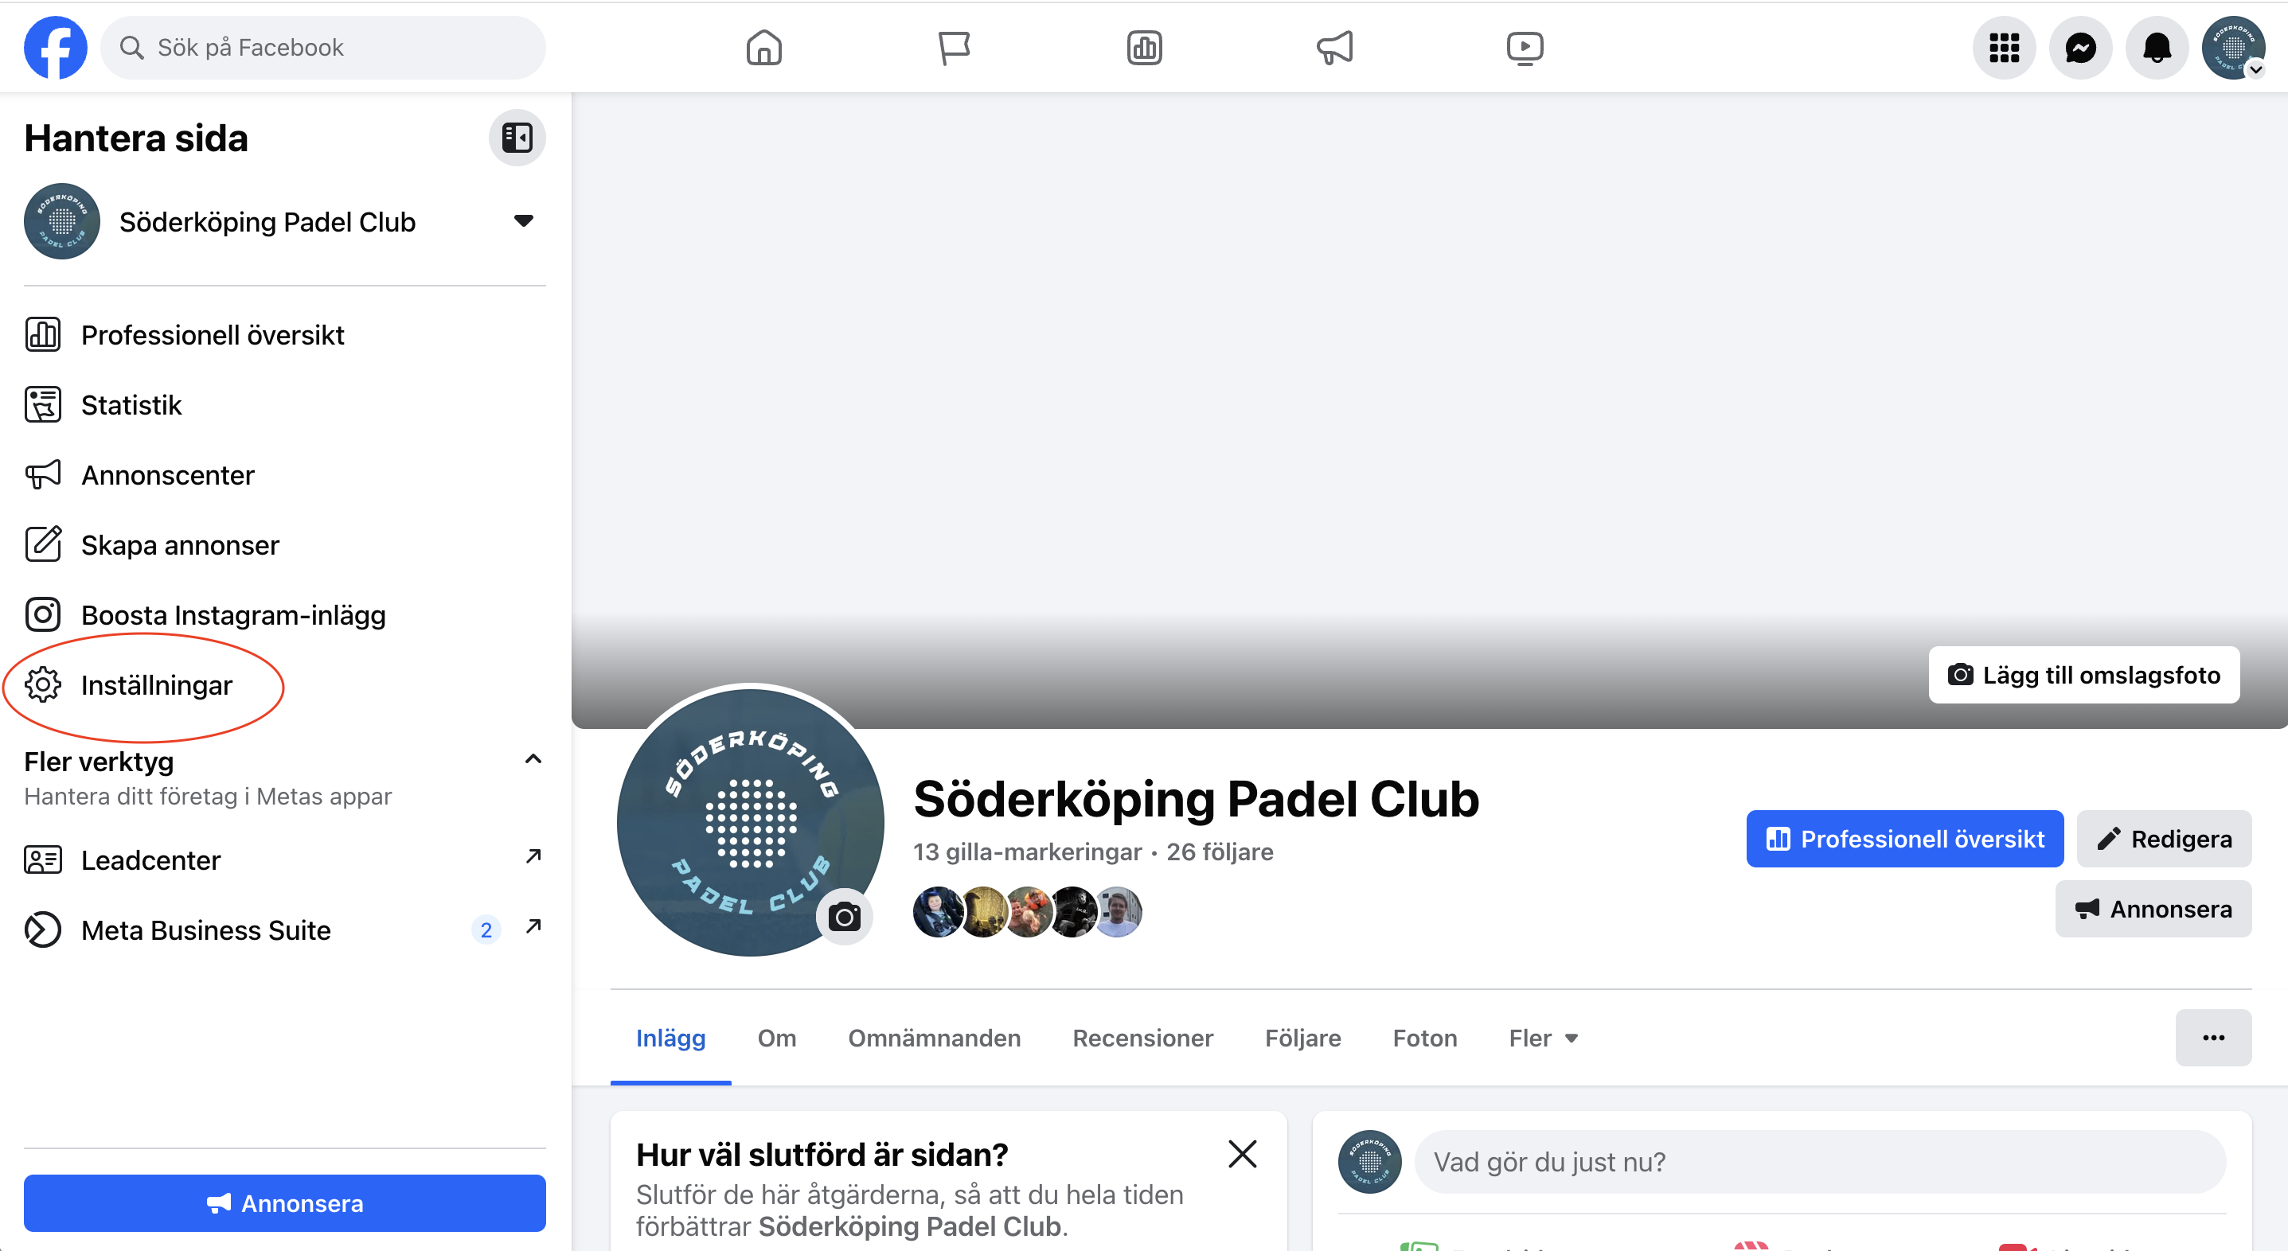Image resolution: width=2288 pixels, height=1251 pixels.
Task: Click Lägg till omslagsfoto button
Action: 2083,675
